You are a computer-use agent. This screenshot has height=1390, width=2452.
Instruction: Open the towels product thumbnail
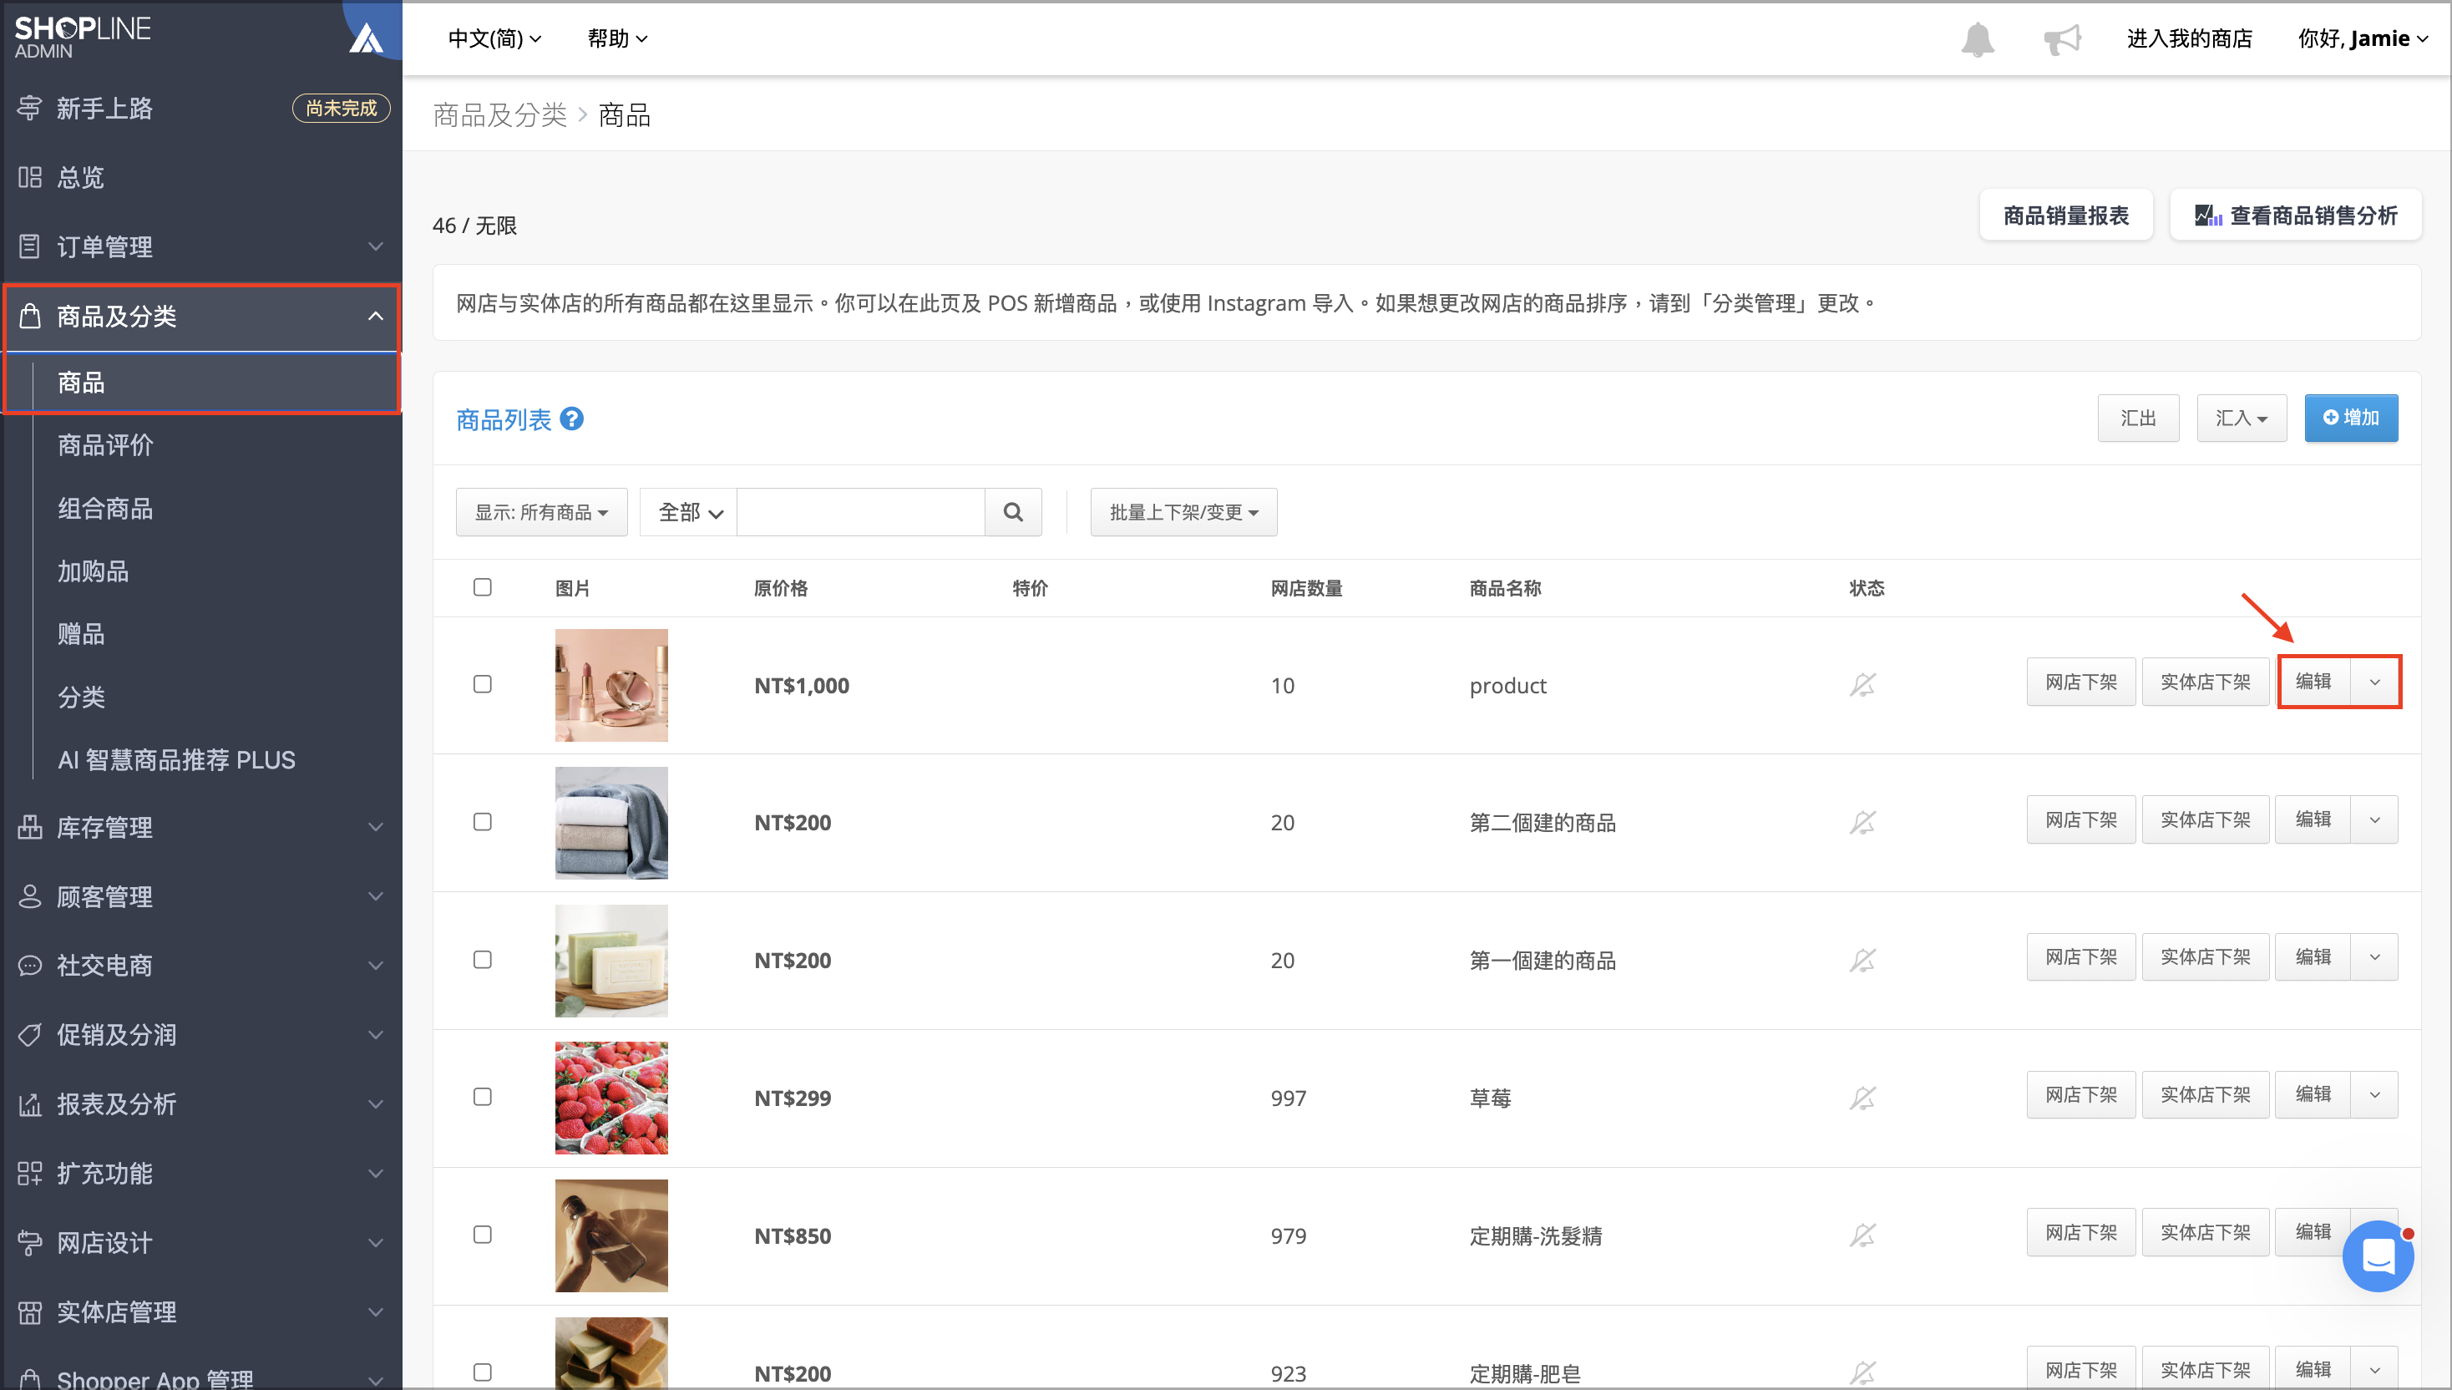tap(612, 823)
